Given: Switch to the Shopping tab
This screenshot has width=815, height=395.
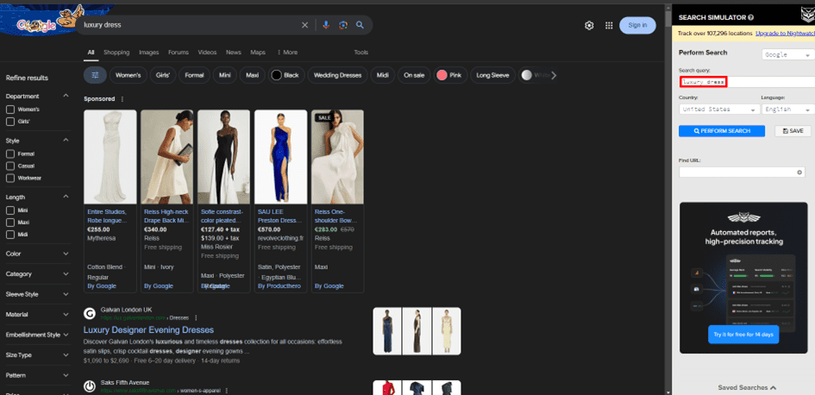Looking at the screenshot, I should [116, 53].
